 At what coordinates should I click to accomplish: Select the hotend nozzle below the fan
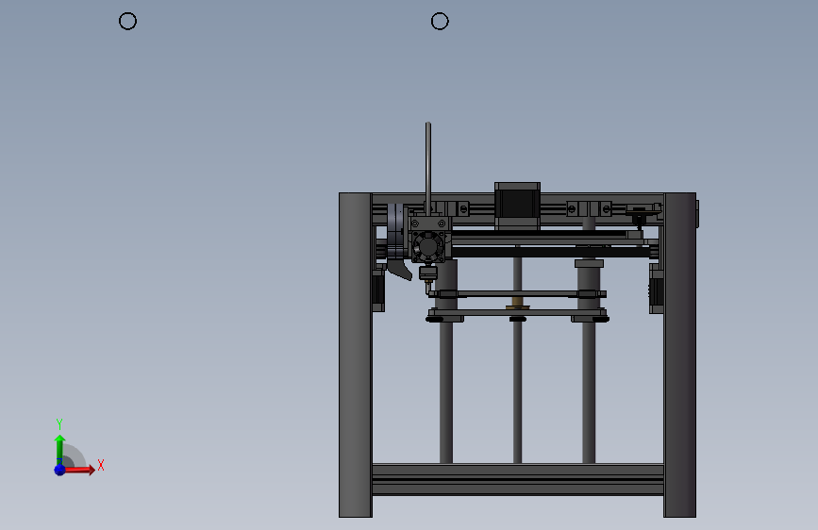pos(428,281)
